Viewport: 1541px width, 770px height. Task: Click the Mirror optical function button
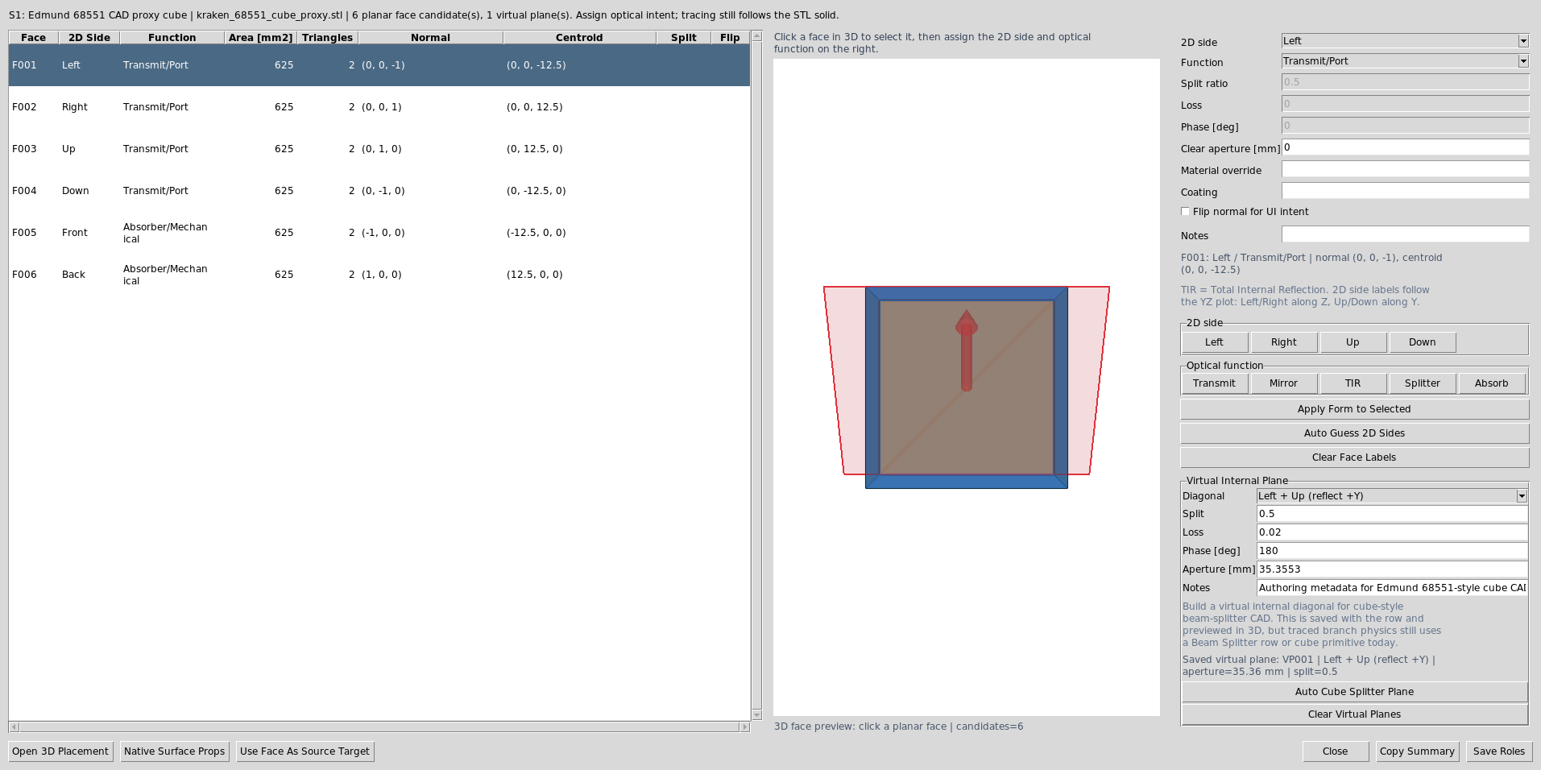click(x=1283, y=383)
